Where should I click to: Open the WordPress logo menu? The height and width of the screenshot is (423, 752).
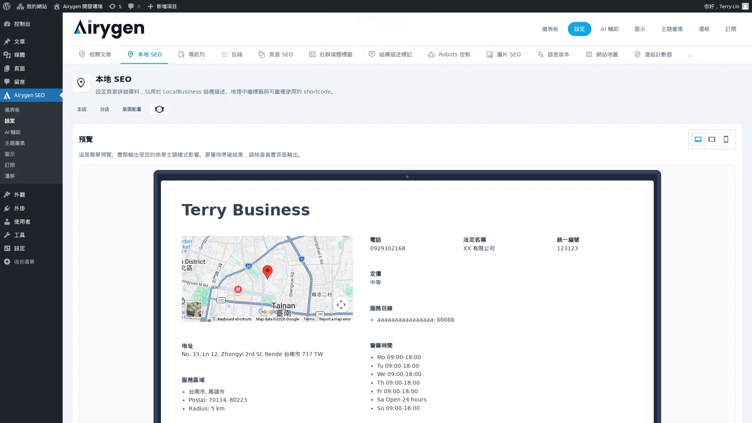[x=7, y=6]
